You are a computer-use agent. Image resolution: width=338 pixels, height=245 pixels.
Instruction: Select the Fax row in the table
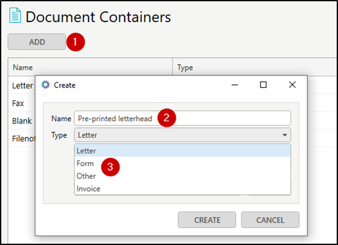coord(19,103)
